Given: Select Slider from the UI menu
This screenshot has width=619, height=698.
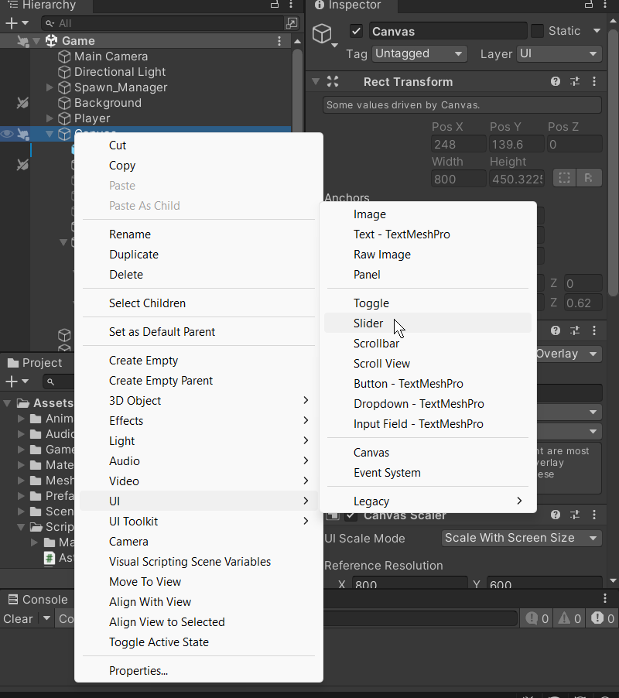Looking at the screenshot, I should pyautogui.click(x=368, y=323).
